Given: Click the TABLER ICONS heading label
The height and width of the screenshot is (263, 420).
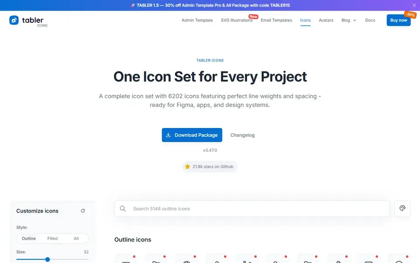Looking at the screenshot, I should (x=210, y=60).
